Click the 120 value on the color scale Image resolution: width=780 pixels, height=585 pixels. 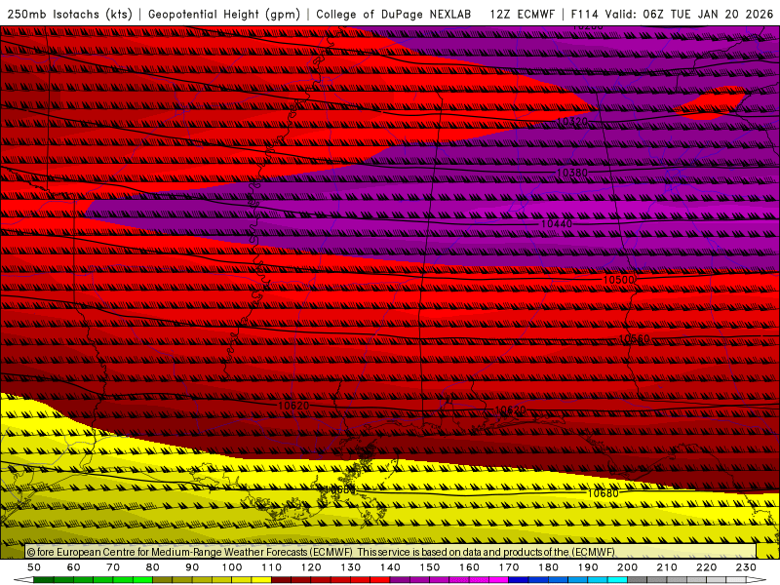(311, 567)
